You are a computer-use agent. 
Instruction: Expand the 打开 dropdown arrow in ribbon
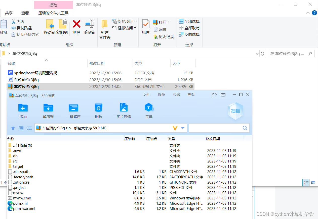168,22
